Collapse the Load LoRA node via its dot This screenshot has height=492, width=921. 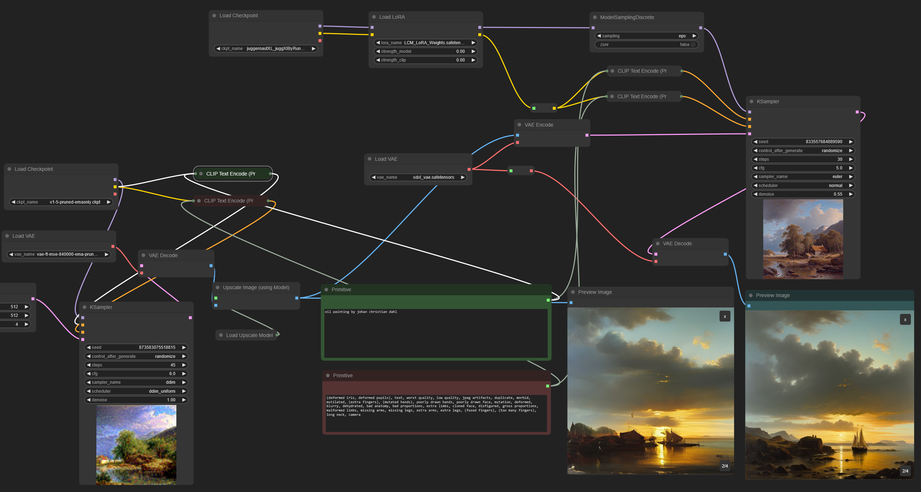(x=374, y=17)
